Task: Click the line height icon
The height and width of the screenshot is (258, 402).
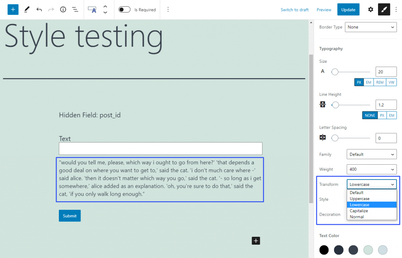Action: pos(323,104)
